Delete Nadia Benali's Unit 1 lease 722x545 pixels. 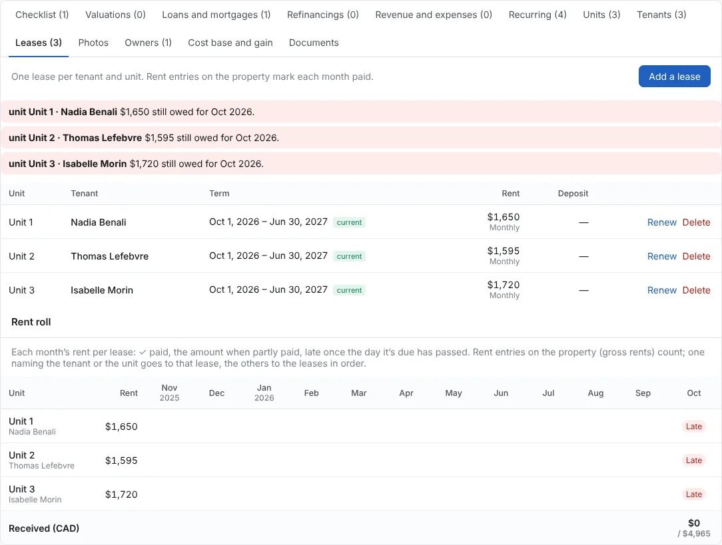696,222
